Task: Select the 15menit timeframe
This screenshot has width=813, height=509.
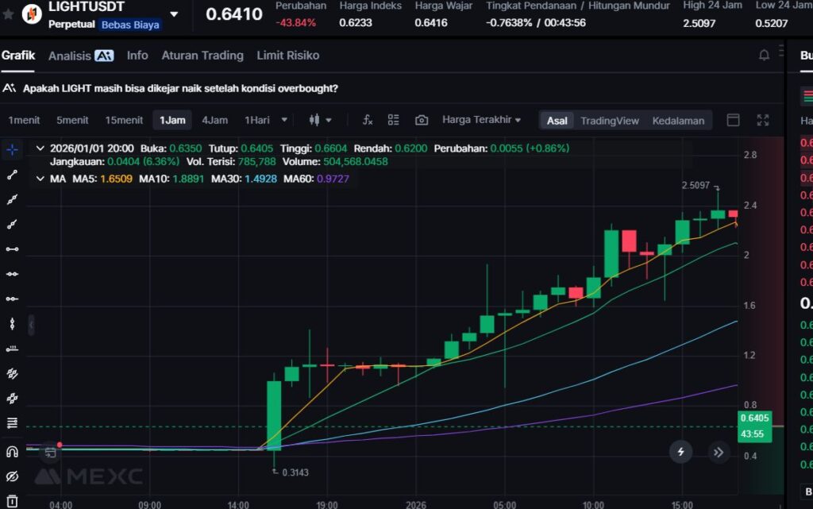Action: 124,121
